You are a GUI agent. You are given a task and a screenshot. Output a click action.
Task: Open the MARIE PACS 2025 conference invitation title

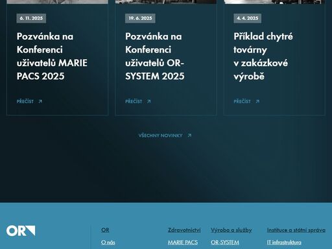point(52,56)
